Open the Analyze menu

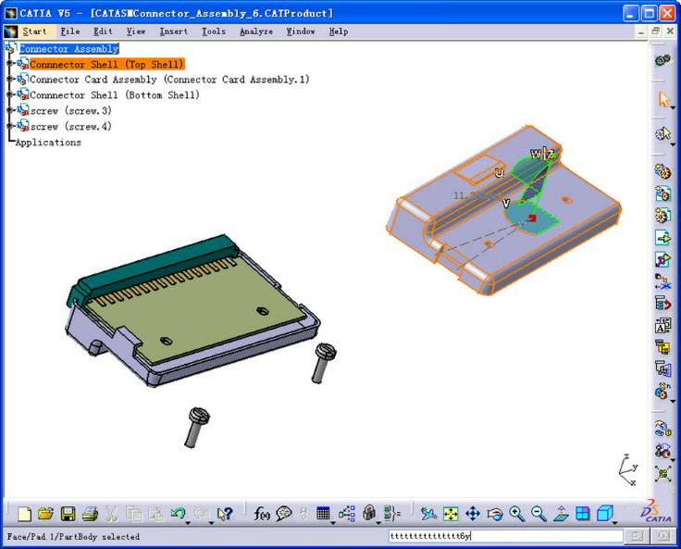(256, 31)
